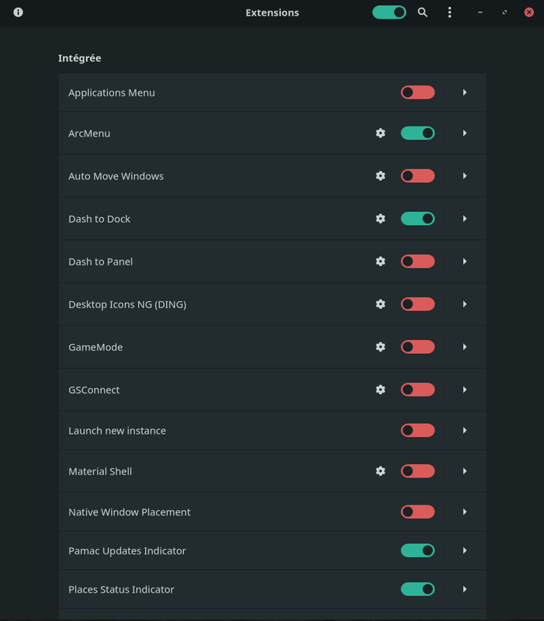Disable the Places Status Indicator switch
The image size is (544, 621).
[418, 589]
